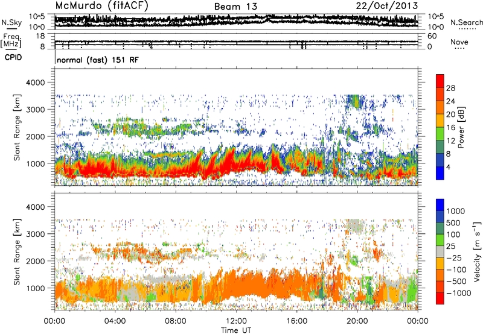Click the date '22/Oct/2013'
Viewport: 483px width, 334px height.
click(387, 6)
